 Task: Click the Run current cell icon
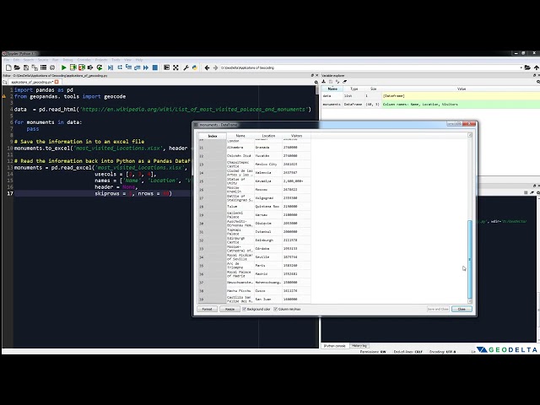[x=73, y=67]
